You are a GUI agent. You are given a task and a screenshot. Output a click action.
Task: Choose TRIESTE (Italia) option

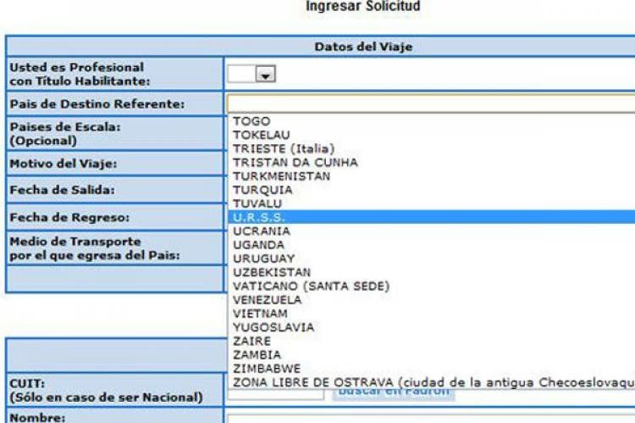(432, 149)
